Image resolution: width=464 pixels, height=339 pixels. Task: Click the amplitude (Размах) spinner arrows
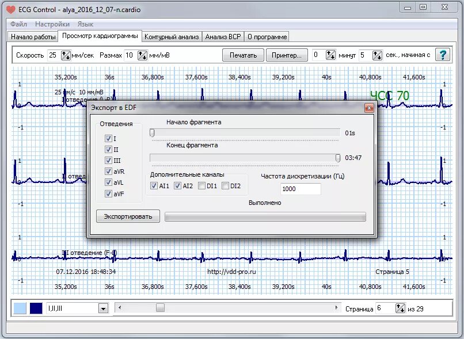pyautogui.click(x=142, y=55)
